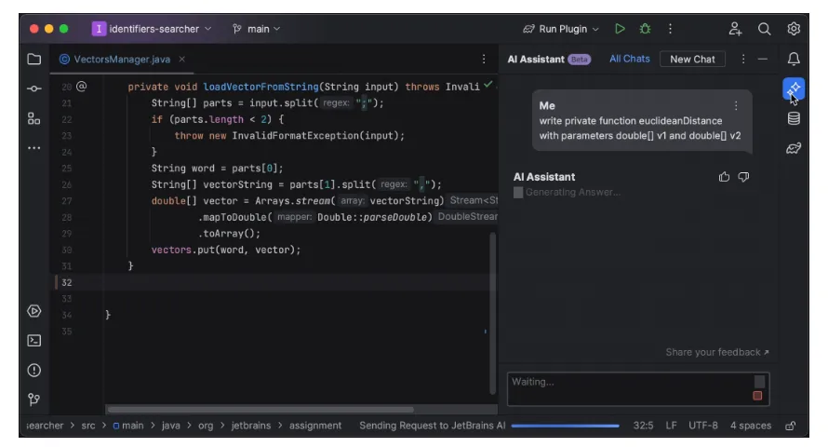Viewport: 828px width, 447px height.
Task: Open the Terminal tool window icon
Action: 34,341
